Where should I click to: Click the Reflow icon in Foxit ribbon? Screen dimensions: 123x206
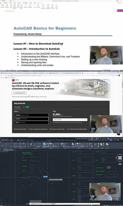click(x=18, y=6)
